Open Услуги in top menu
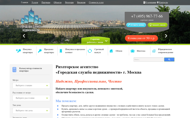The width and height of the screenshot is (190, 118). coord(35,2)
